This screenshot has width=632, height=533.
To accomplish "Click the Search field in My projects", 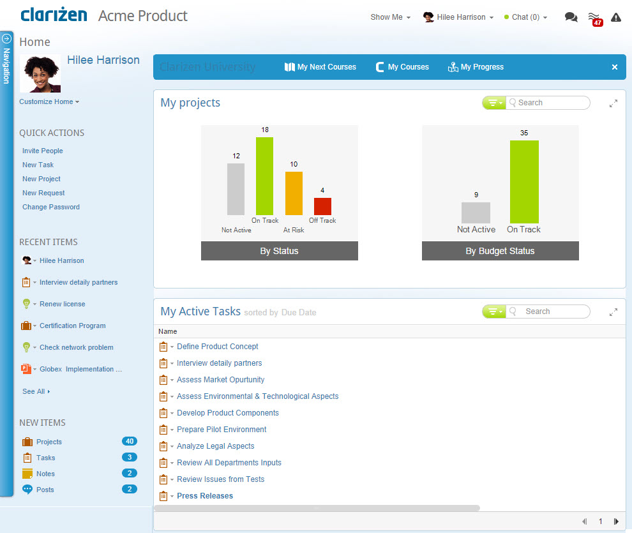I will point(548,103).
